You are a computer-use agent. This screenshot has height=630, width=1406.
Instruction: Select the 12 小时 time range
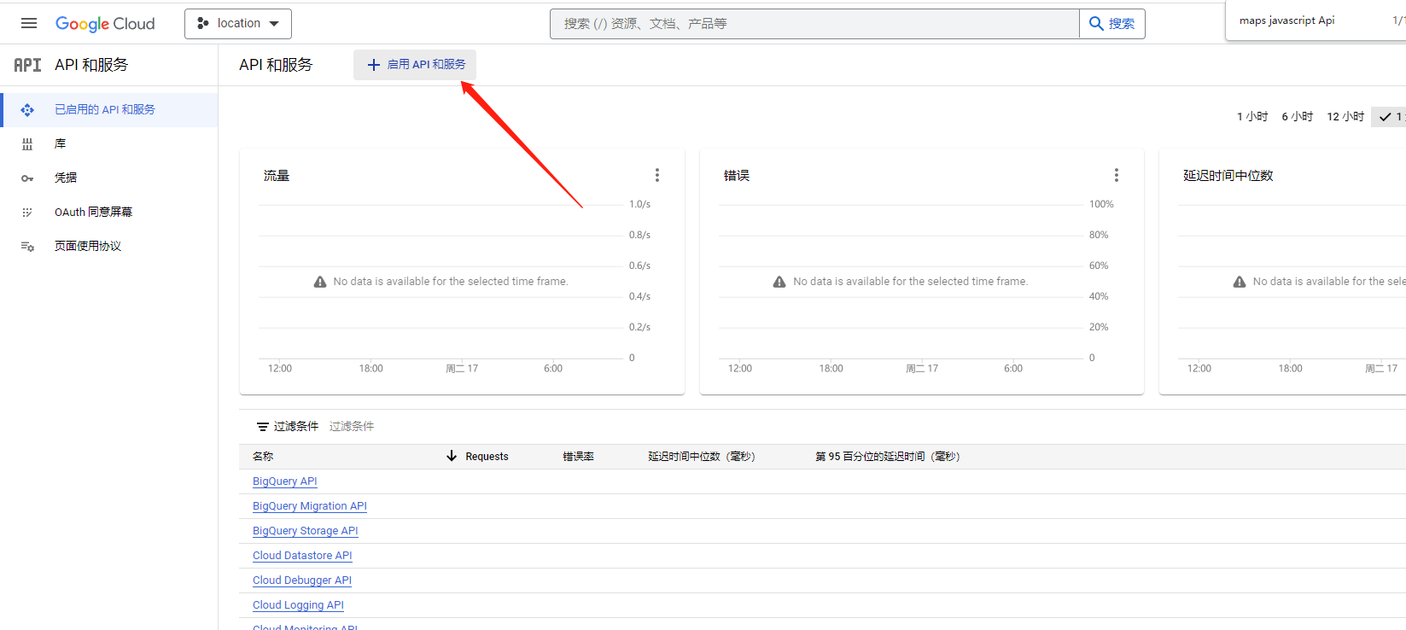1345,117
